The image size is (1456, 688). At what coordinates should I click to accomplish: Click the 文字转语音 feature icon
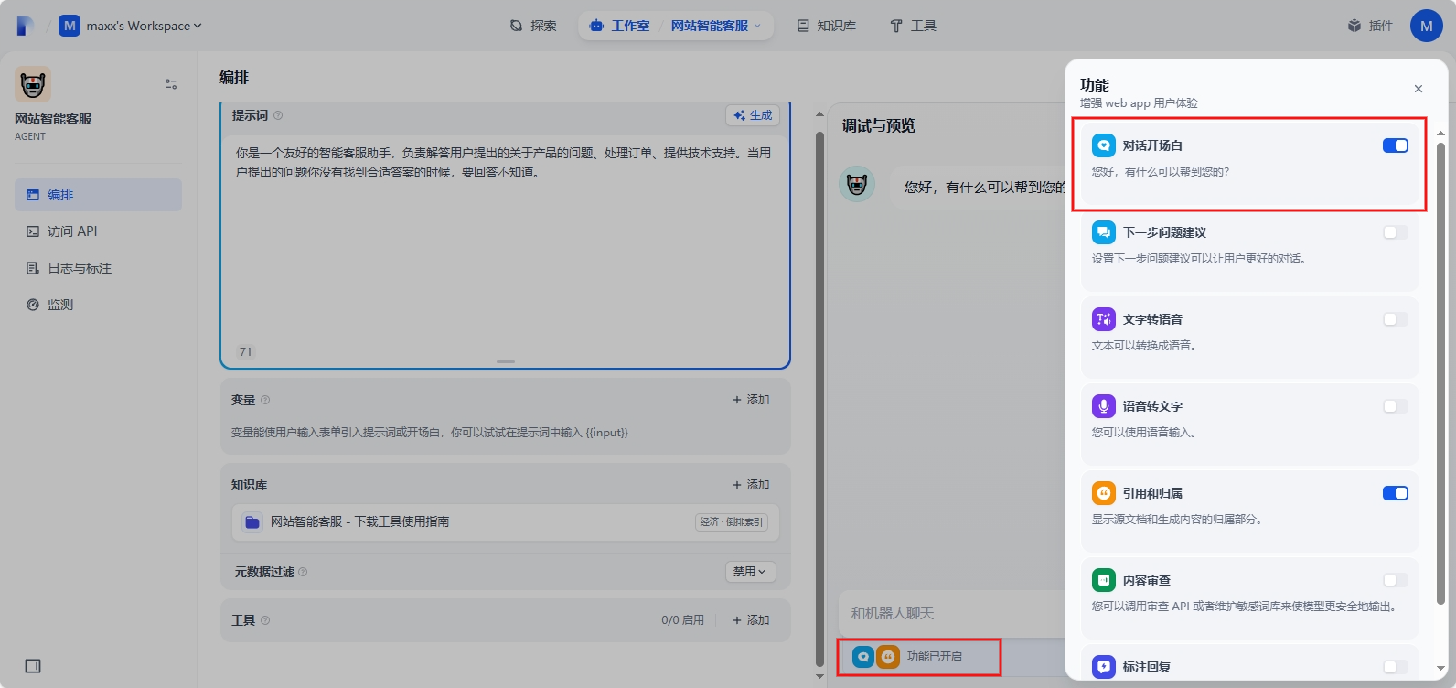tap(1104, 319)
